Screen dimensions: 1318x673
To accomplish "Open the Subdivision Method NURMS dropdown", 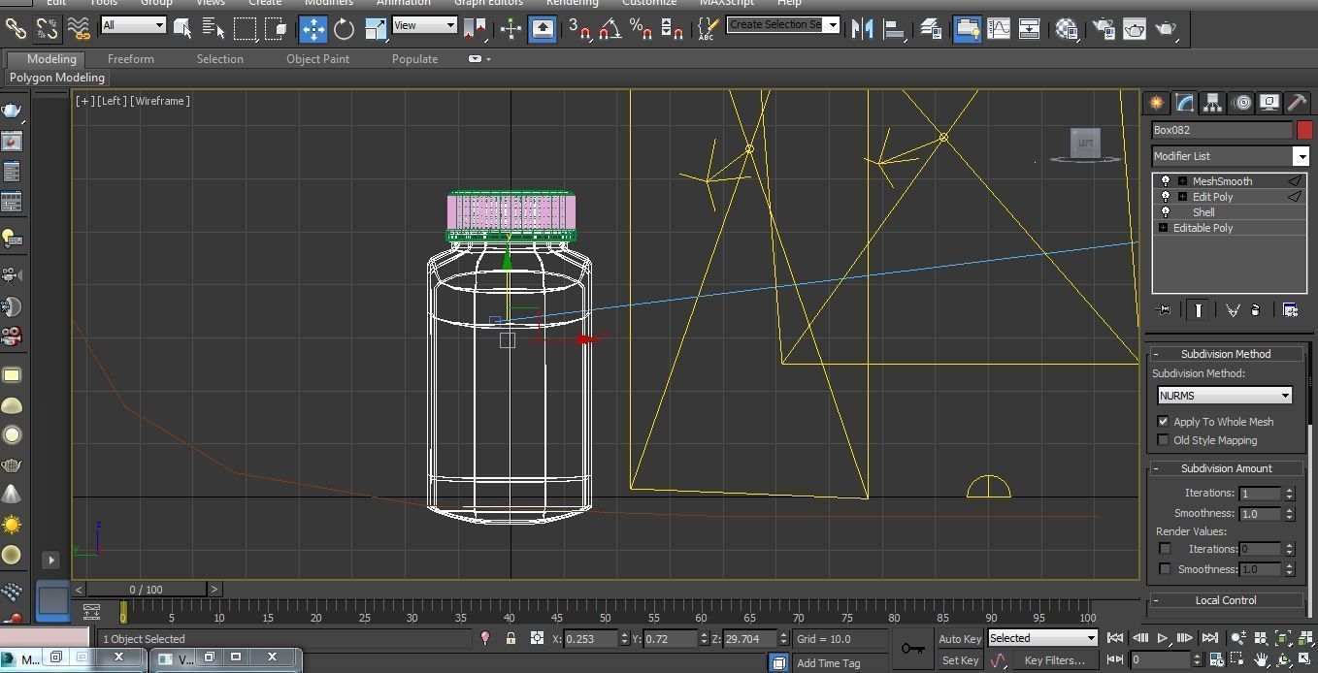I will point(1225,396).
